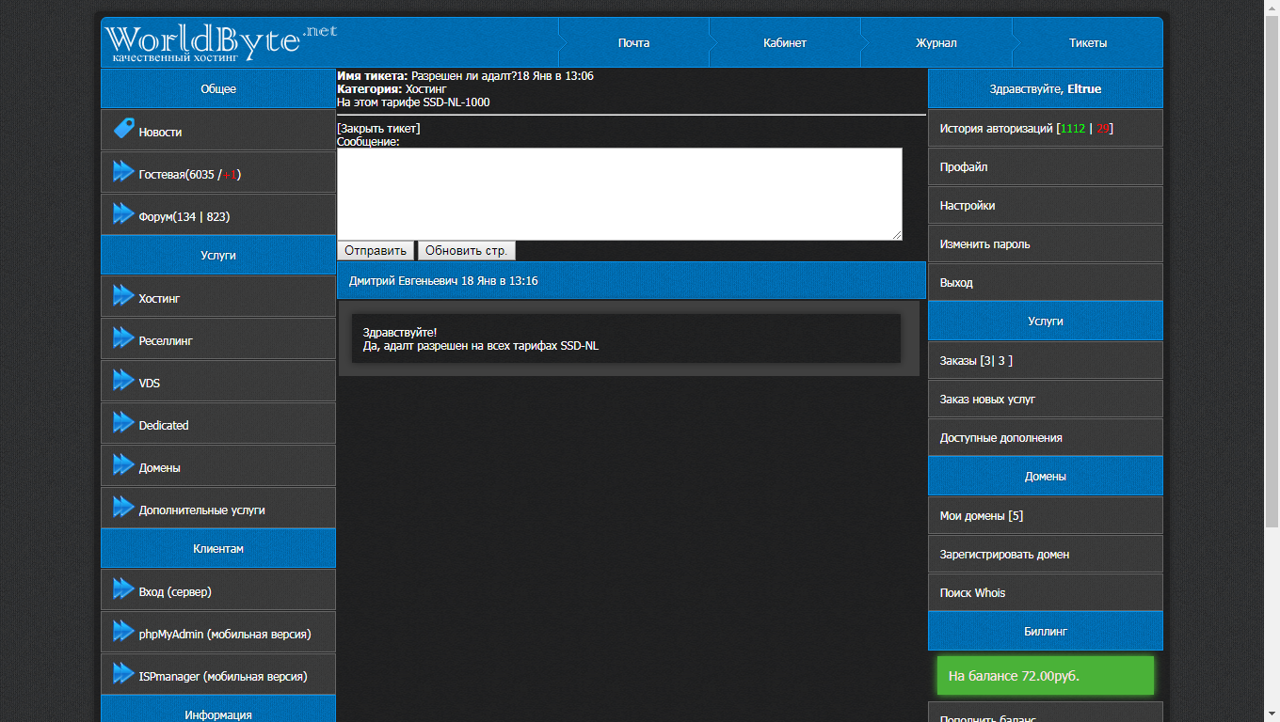Screen dimensions: 1280x722
Task: Click the arrow icon beside Форум
Action: [x=123, y=213]
